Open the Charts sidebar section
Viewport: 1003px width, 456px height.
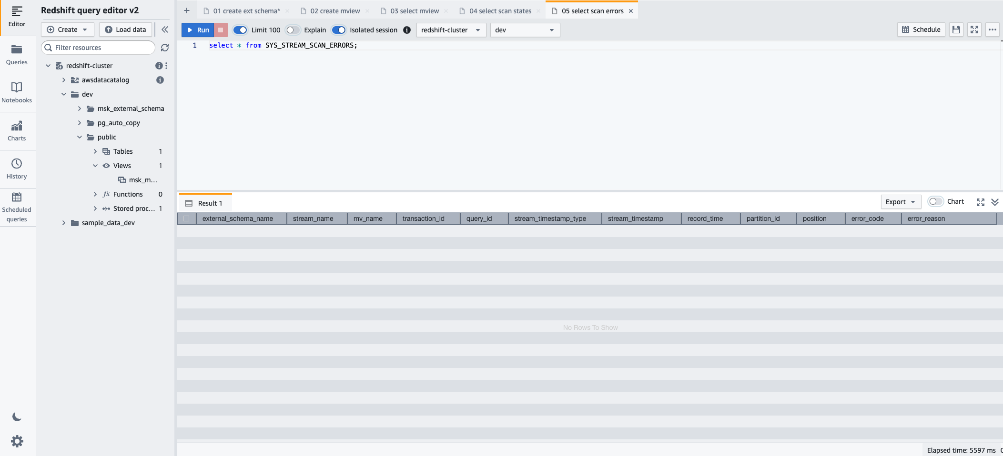17,131
